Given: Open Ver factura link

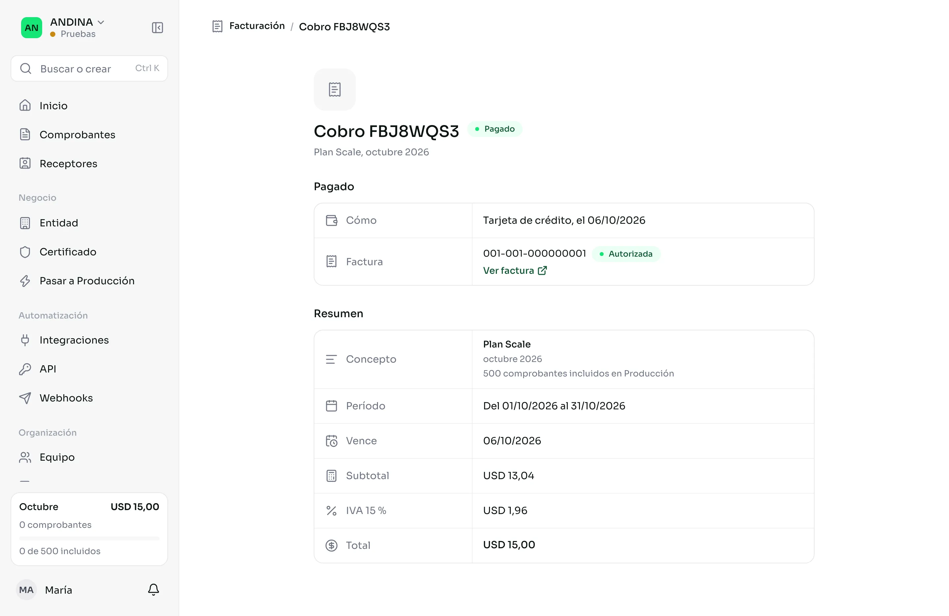Looking at the screenshot, I should pyautogui.click(x=515, y=270).
